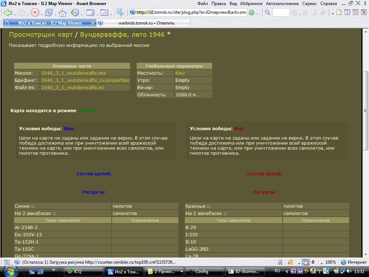Expand the dropdown beside the Go button
Viewport: 369px width, 277px height.
(257, 14)
